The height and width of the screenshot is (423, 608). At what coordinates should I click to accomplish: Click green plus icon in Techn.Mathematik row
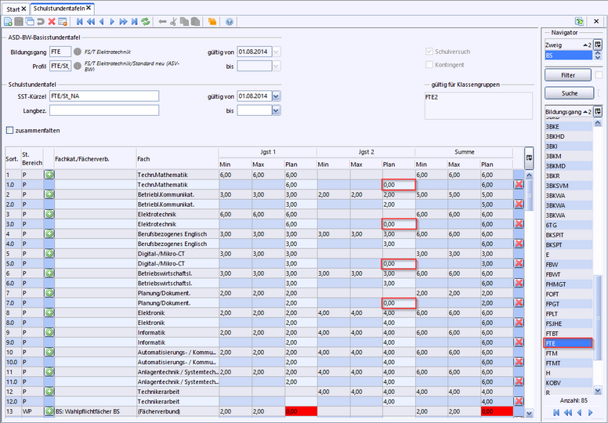(49, 175)
